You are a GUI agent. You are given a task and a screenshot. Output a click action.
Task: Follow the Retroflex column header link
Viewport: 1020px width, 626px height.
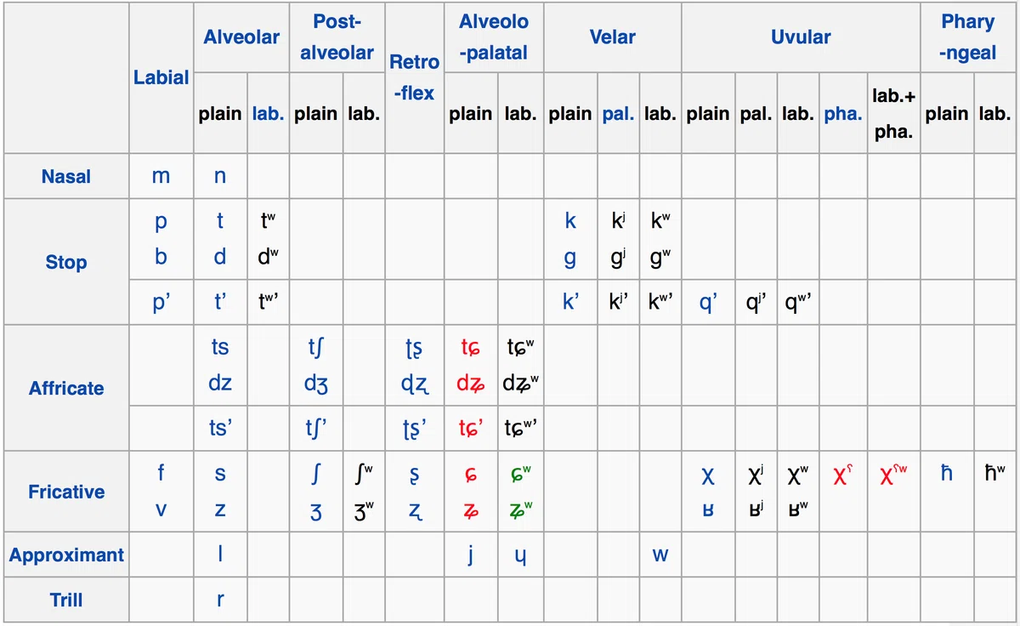[415, 77]
